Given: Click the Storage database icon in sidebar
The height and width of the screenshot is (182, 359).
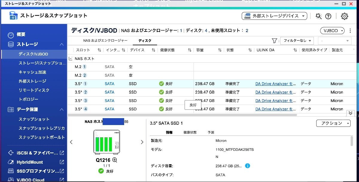Looking at the screenshot, I should [11, 44].
